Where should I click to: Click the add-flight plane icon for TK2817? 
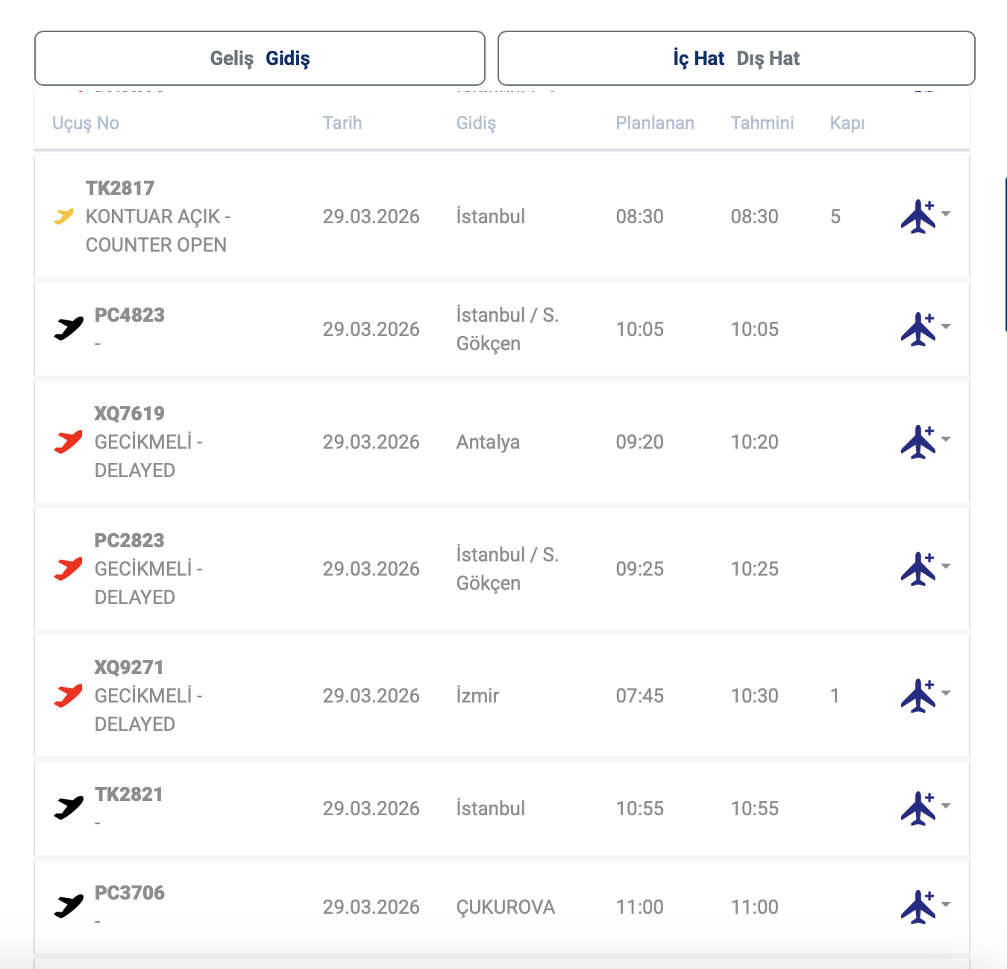pyautogui.click(x=917, y=216)
